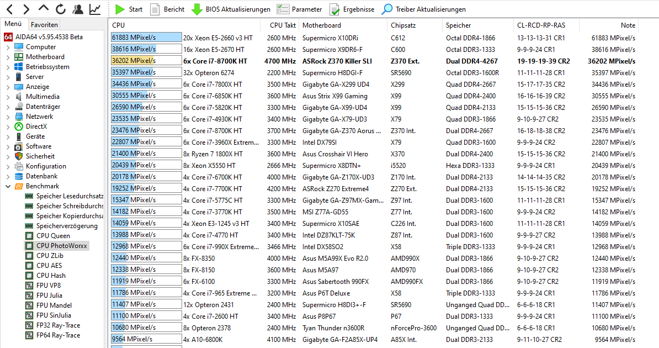Screen dimensions: 659x348
Task: Click the sidebar vertical scrollbar
Action: 106,166
